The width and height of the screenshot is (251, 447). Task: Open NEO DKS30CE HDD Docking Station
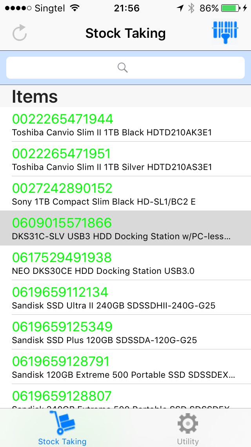click(103, 271)
